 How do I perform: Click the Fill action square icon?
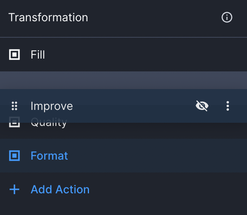(x=14, y=55)
